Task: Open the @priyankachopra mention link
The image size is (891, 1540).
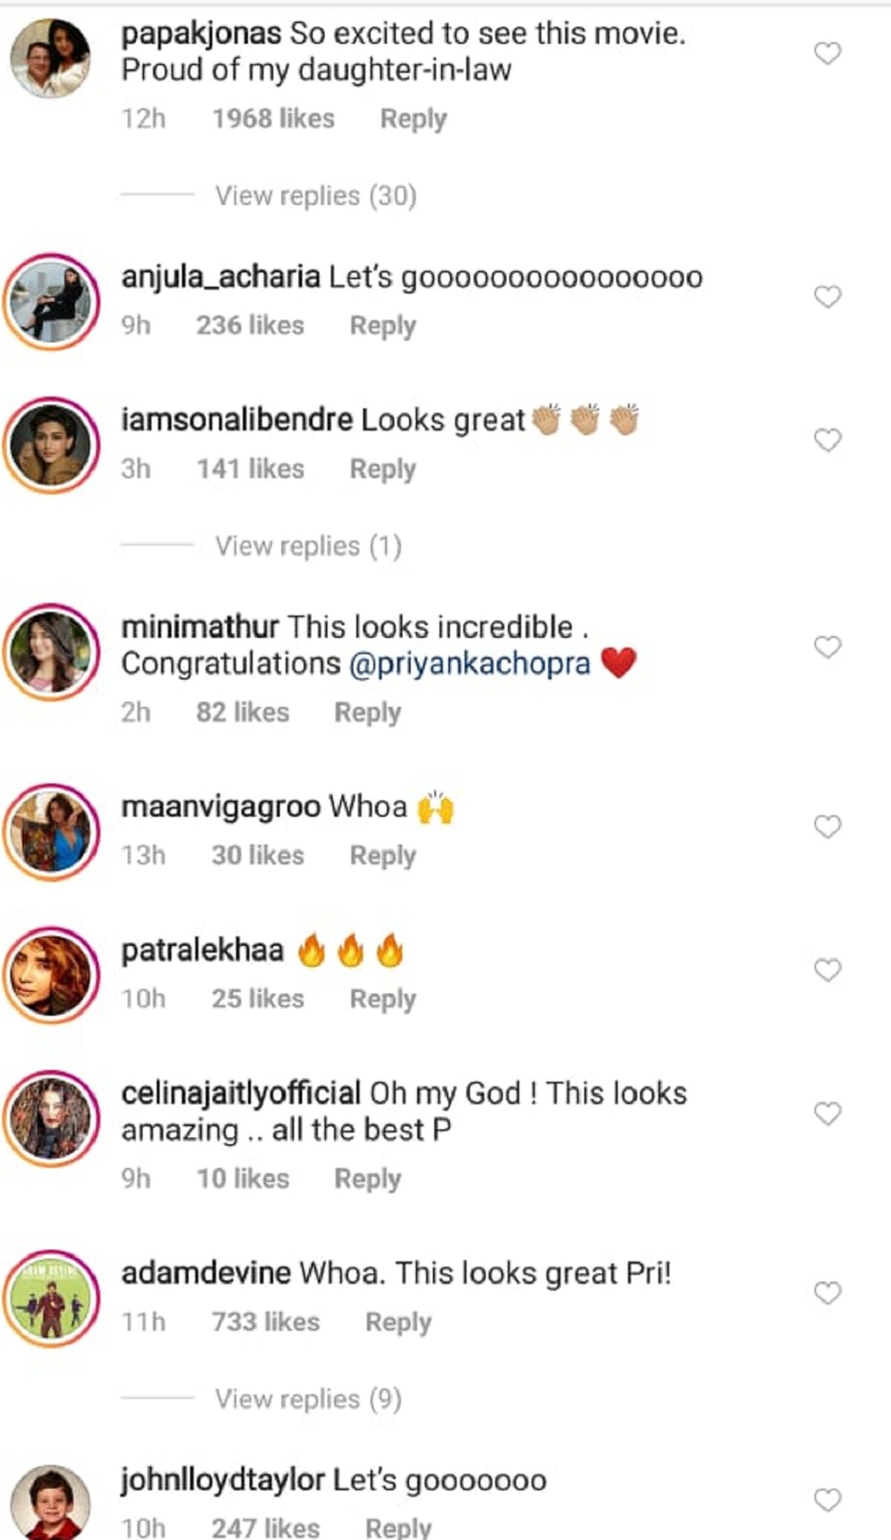Action: coord(469,664)
